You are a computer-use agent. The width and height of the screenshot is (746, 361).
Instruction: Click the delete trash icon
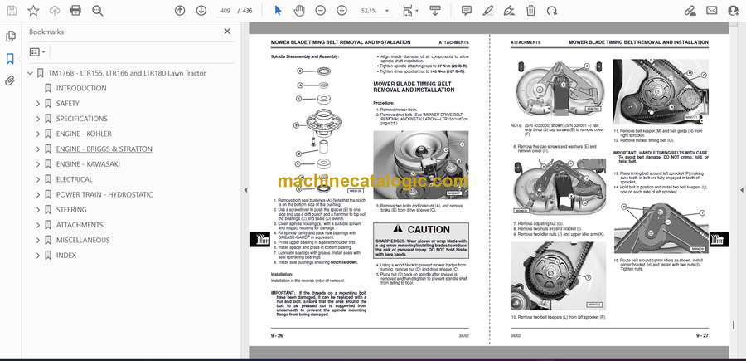[x=530, y=11]
